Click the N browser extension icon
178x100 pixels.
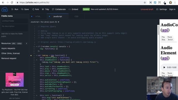150,2
